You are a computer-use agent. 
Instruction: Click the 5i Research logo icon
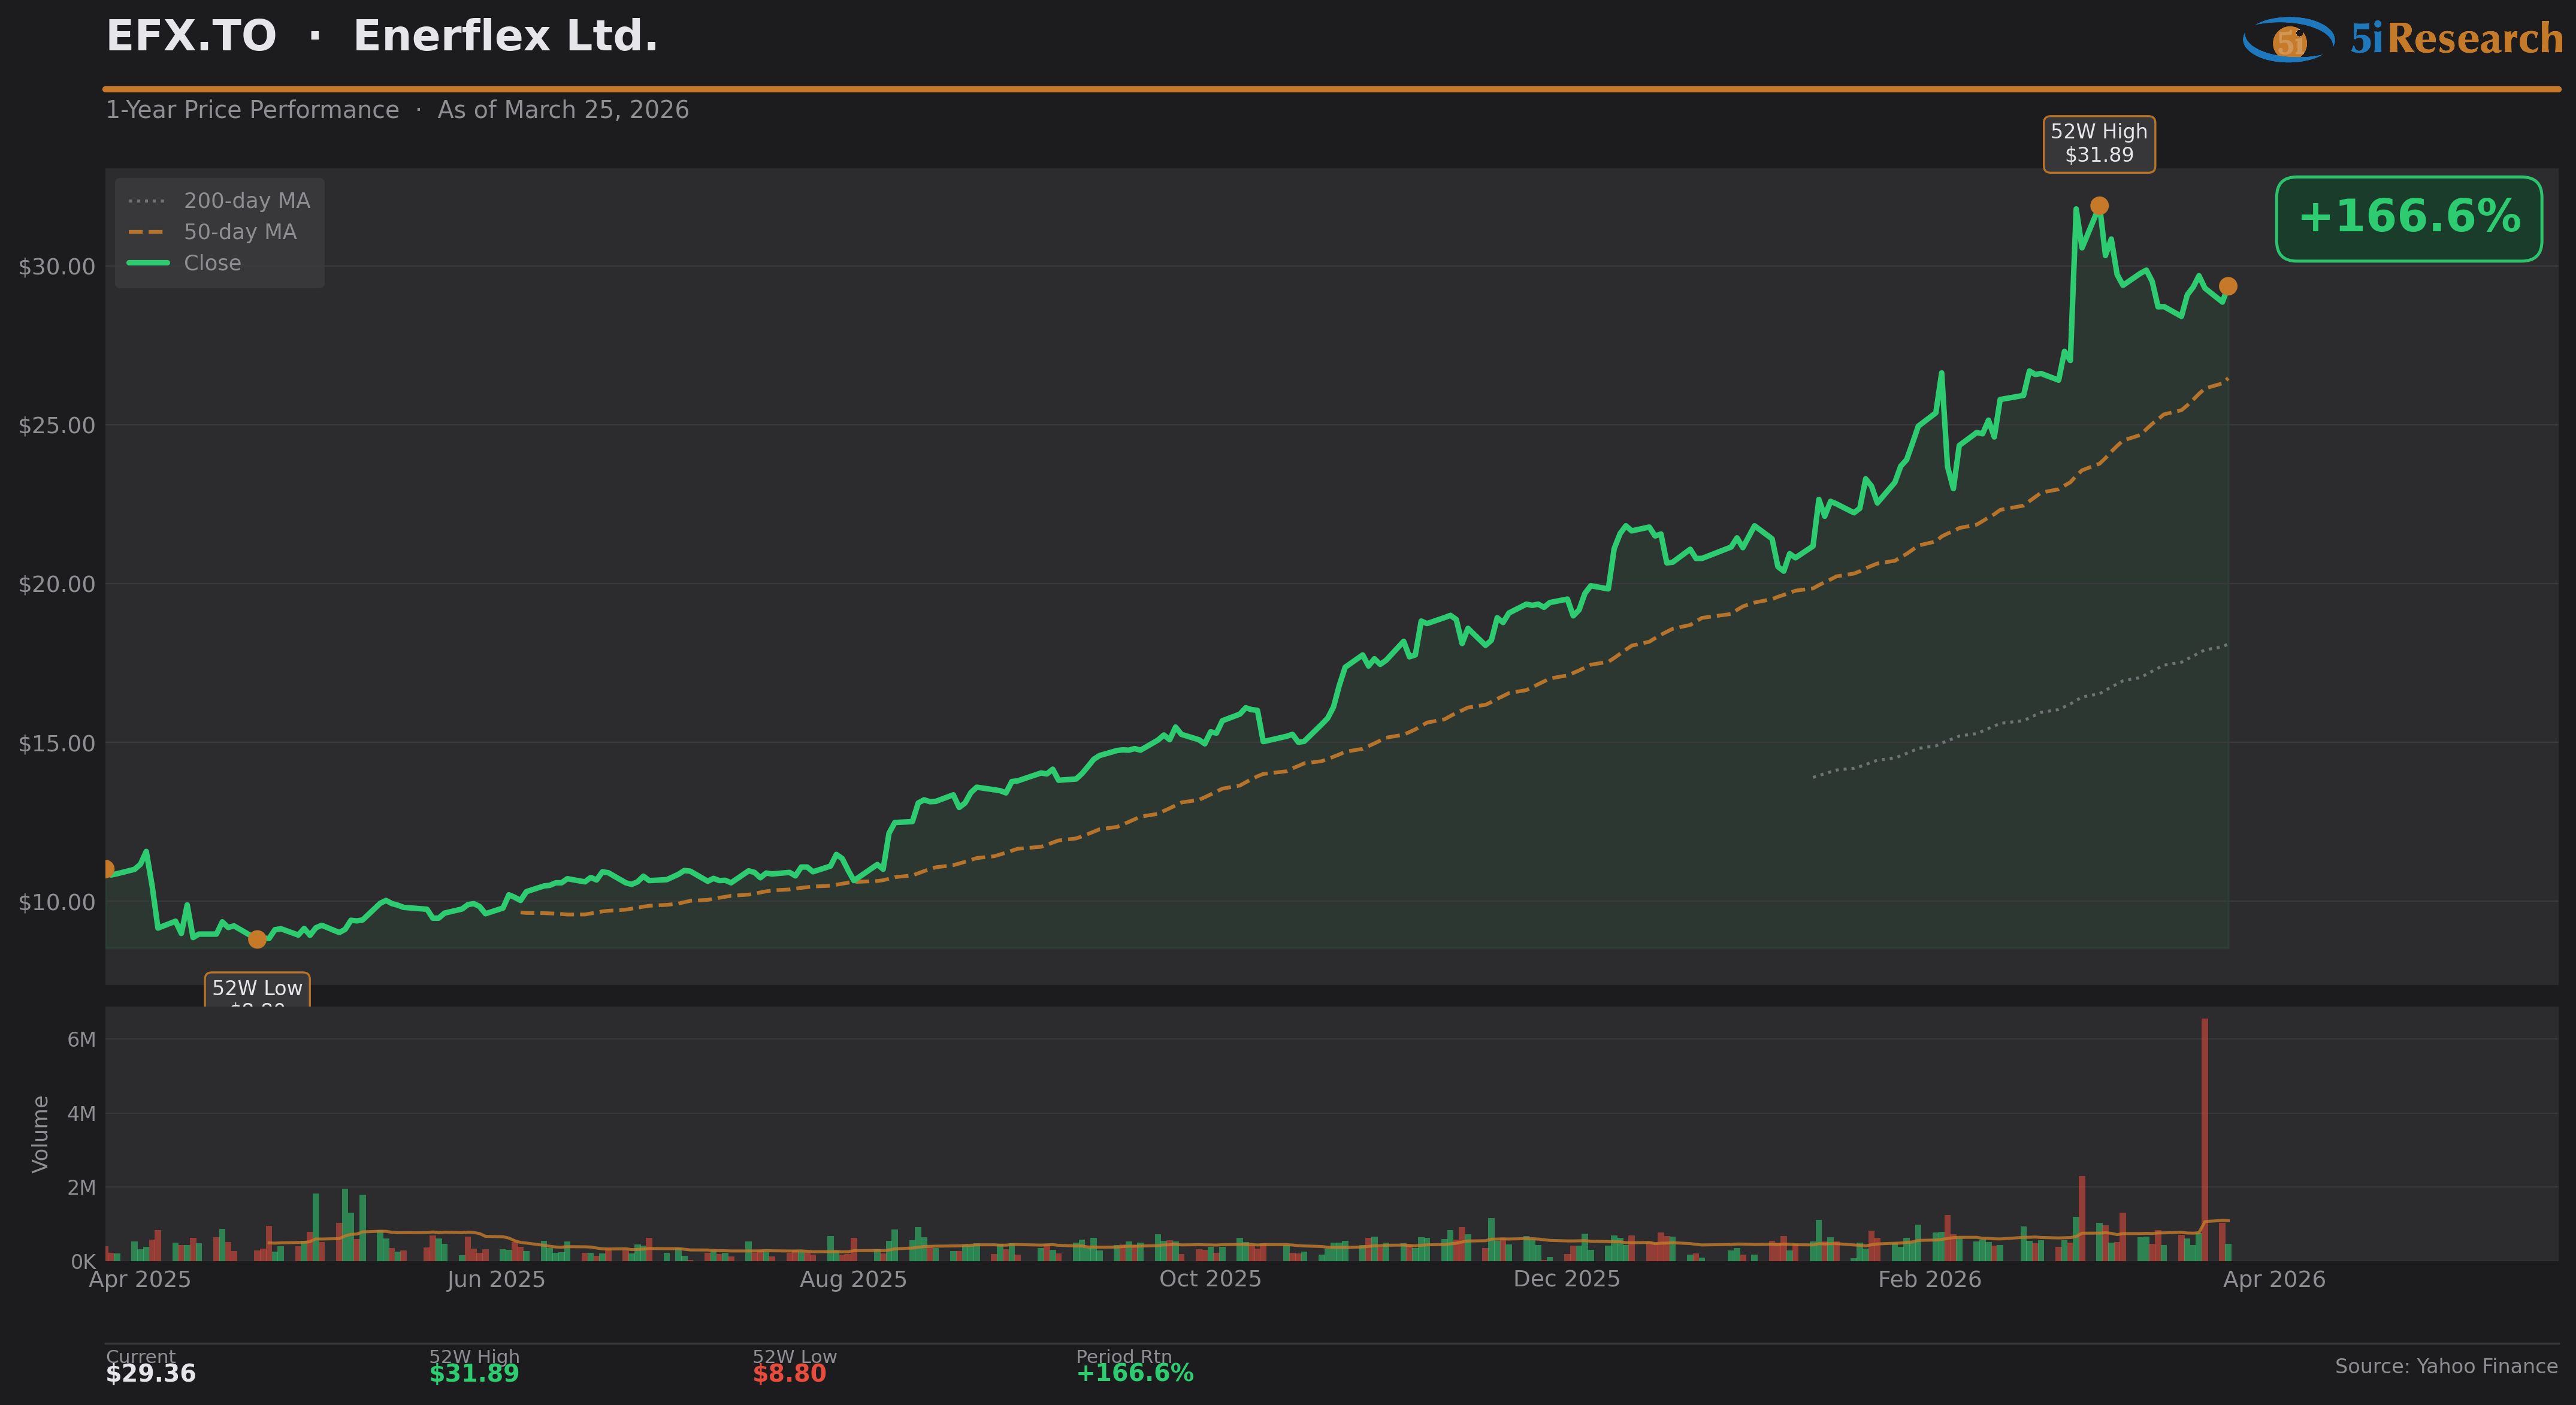pyautogui.click(x=2288, y=40)
